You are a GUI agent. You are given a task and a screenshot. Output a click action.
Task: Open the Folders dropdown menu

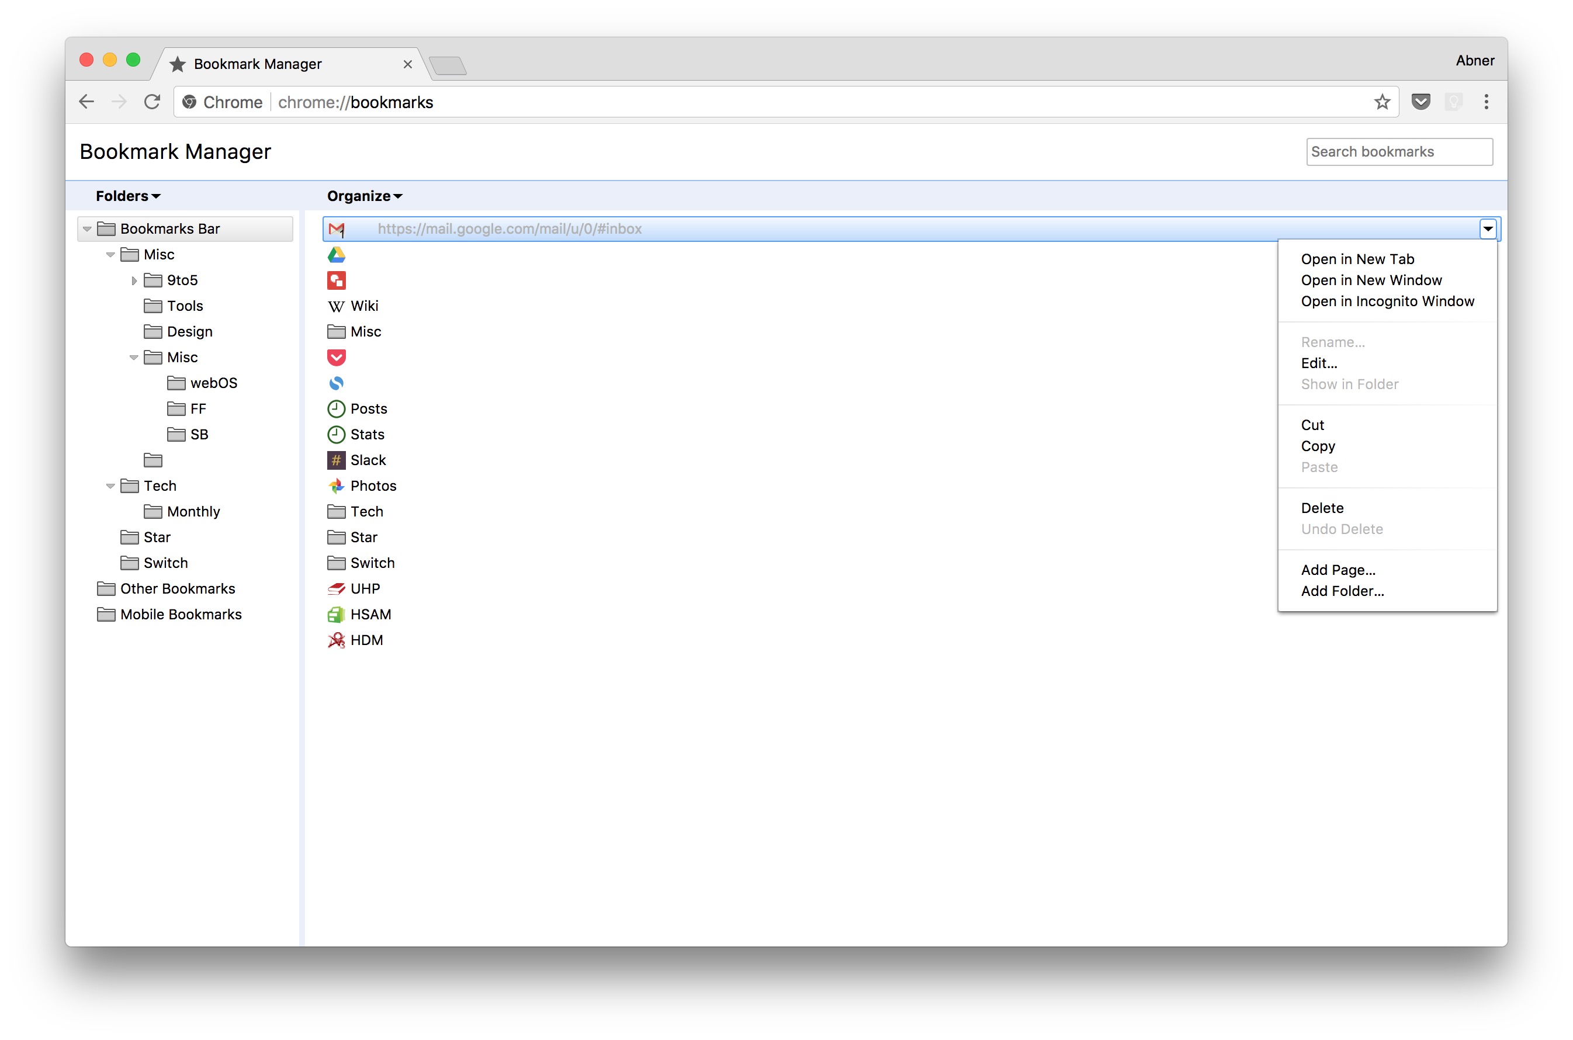(x=127, y=196)
